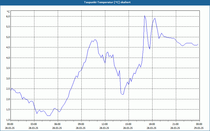210x131 pixels.
Task: Click the '2,0' y-axis value
Action: [x=8, y=99]
